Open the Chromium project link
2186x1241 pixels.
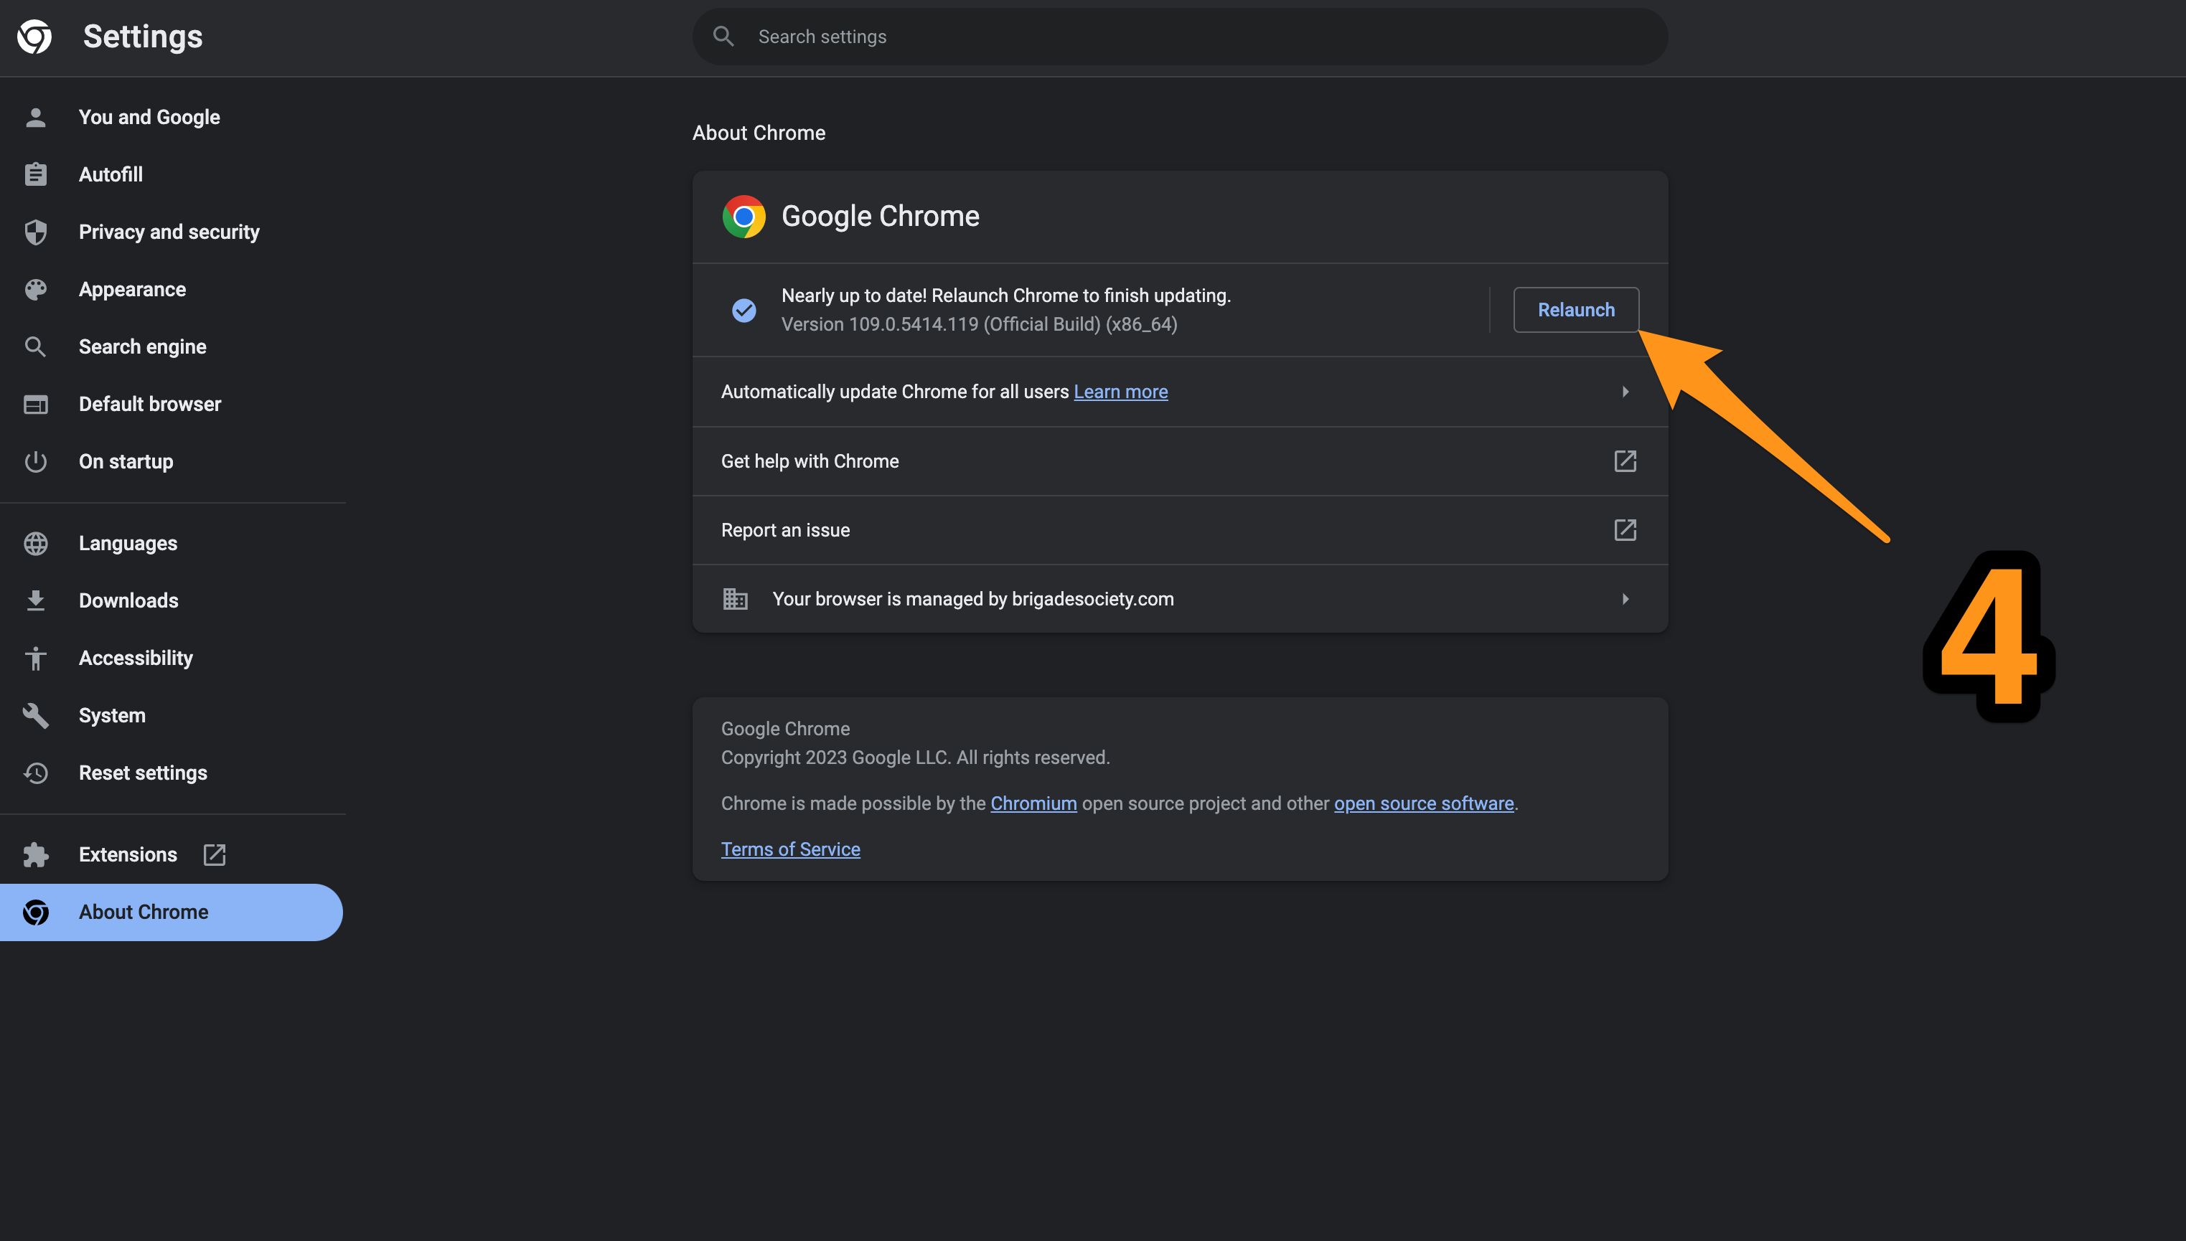pyautogui.click(x=1033, y=803)
